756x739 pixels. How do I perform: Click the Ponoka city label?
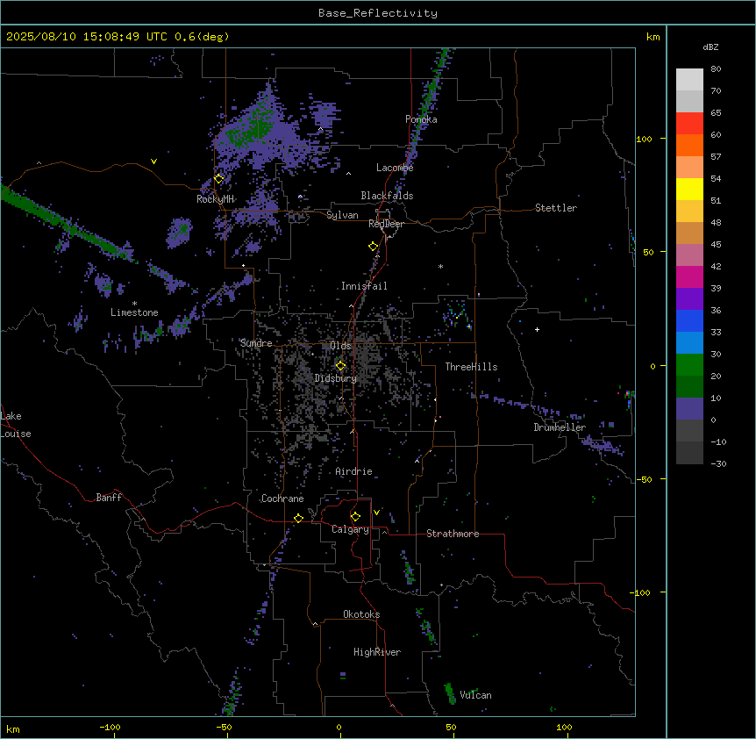pyautogui.click(x=421, y=119)
